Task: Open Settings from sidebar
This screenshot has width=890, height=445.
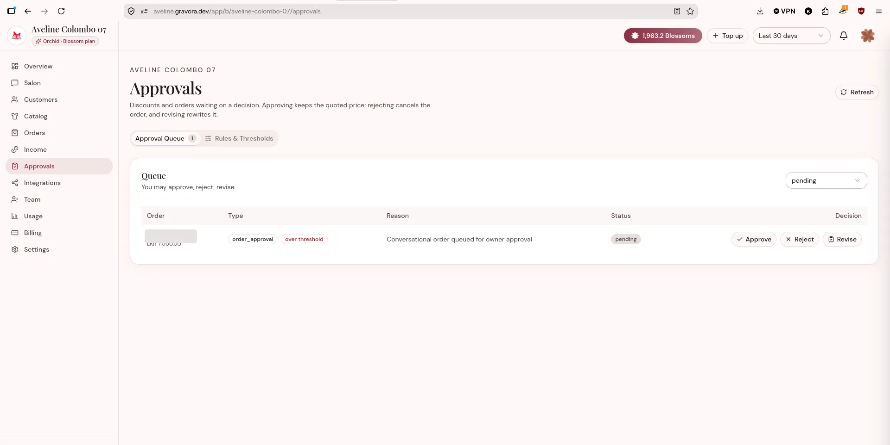Action: point(59,249)
